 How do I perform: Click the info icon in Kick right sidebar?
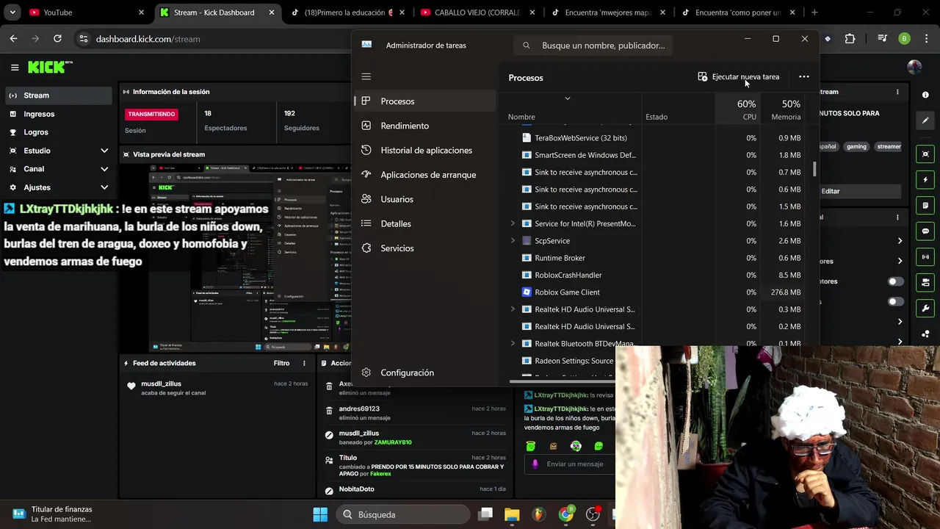925,95
